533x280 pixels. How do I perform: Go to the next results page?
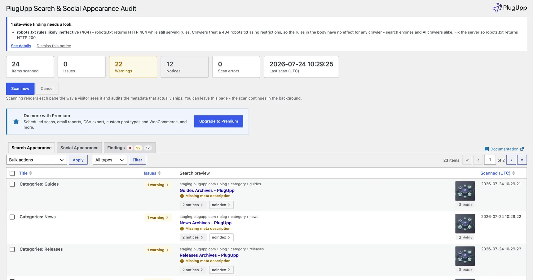point(511,160)
